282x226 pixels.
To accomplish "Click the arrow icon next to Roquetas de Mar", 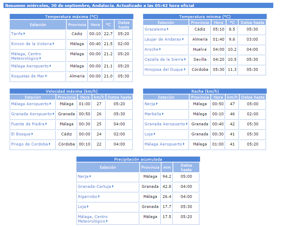I will click(46, 76).
